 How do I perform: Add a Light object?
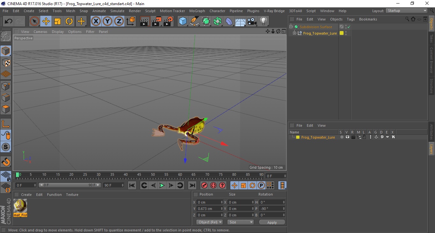pyautogui.click(x=263, y=21)
